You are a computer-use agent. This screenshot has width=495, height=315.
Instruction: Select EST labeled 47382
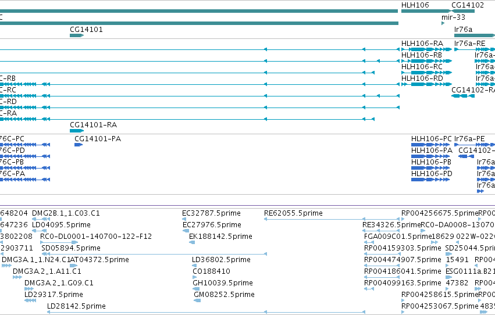[448, 289]
